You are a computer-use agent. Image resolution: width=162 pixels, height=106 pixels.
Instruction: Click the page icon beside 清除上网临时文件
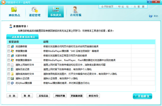pyautogui.click(x=12, y=65)
